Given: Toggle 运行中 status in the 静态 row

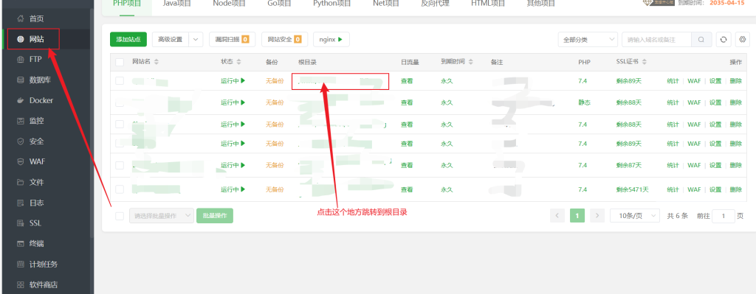Looking at the screenshot, I should [x=233, y=102].
